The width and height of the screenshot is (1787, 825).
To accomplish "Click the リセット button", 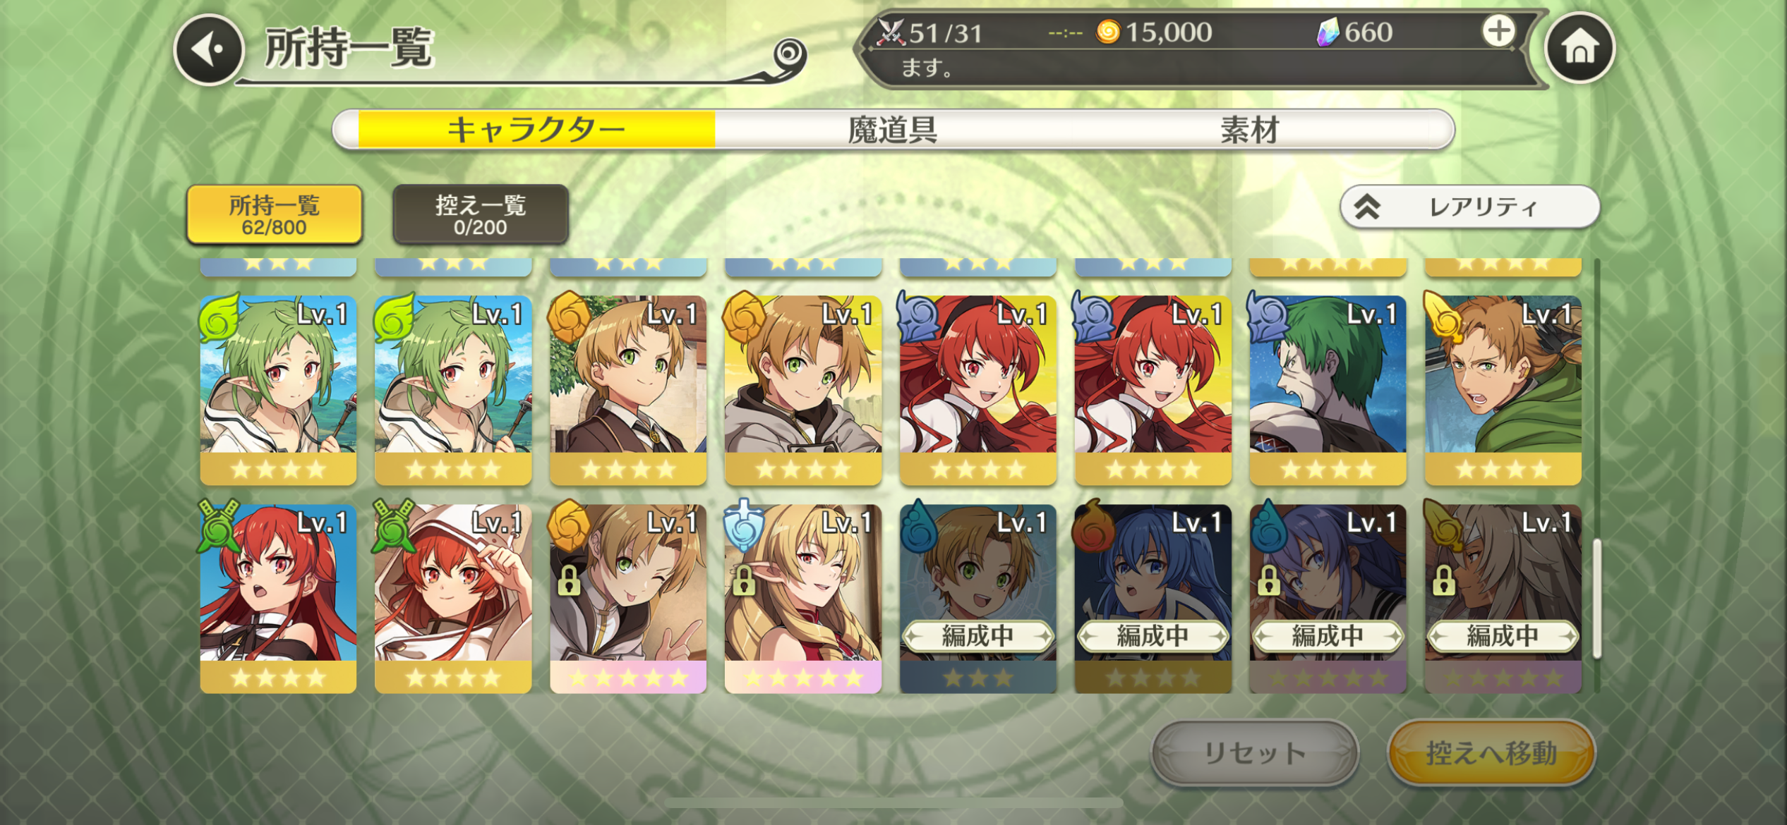I will [1254, 752].
